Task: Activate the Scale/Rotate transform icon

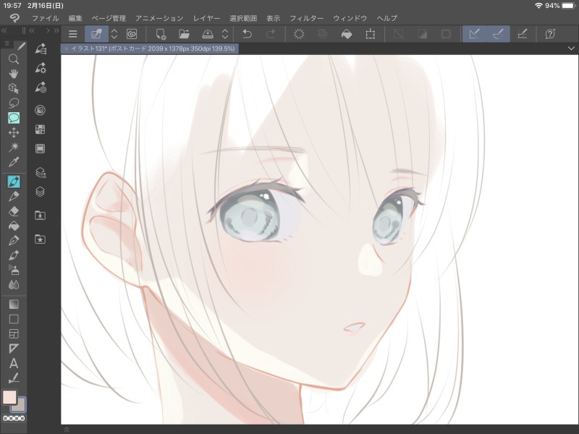Action: tap(370, 34)
